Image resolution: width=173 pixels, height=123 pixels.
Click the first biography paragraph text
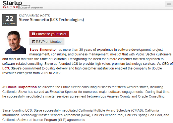[x=88, y=61]
